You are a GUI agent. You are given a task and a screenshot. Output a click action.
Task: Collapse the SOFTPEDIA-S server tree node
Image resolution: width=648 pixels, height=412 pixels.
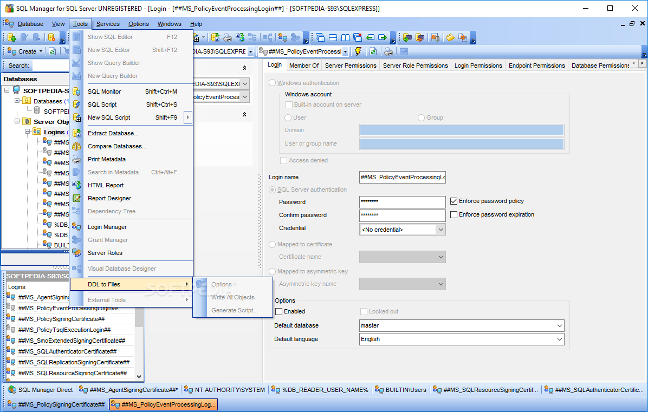click(x=7, y=90)
